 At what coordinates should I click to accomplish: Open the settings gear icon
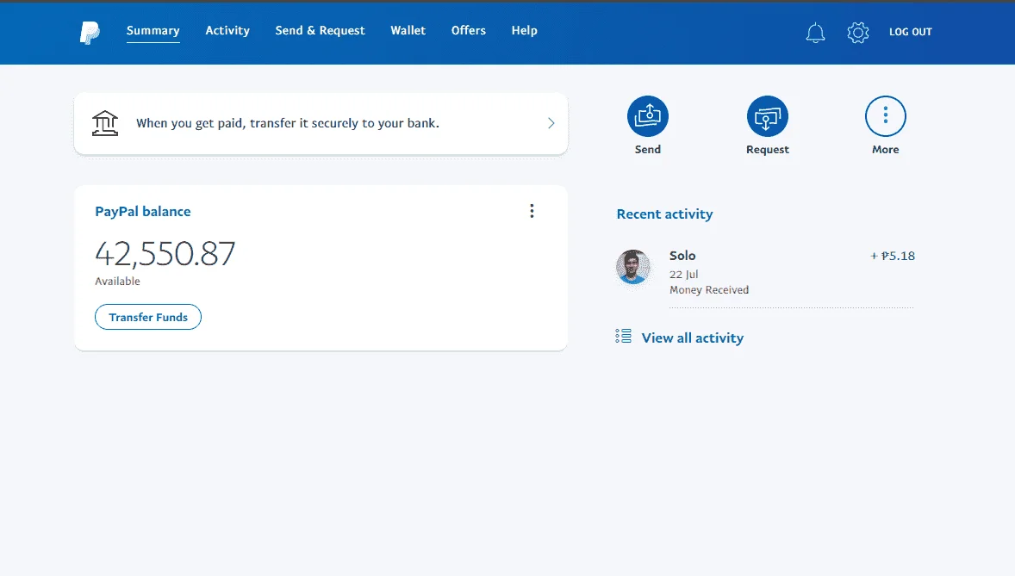(857, 33)
